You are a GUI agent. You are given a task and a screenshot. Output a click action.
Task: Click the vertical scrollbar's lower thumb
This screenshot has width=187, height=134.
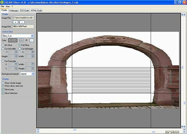(185, 103)
